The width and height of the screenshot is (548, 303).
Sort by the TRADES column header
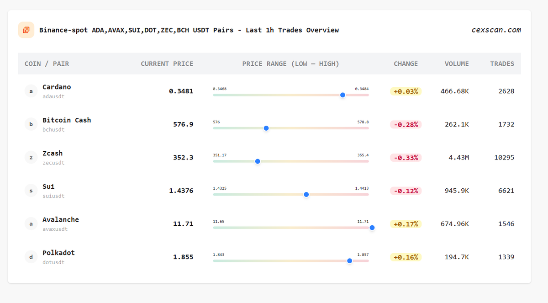point(502,64)
